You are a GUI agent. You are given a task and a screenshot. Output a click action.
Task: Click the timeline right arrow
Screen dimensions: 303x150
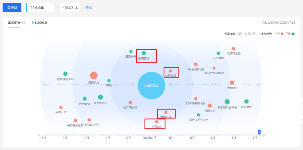(x=264, y=135)
